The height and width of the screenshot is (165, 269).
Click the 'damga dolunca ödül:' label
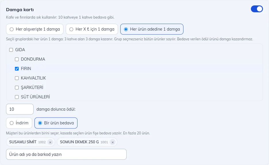click(x=56, y=109)
